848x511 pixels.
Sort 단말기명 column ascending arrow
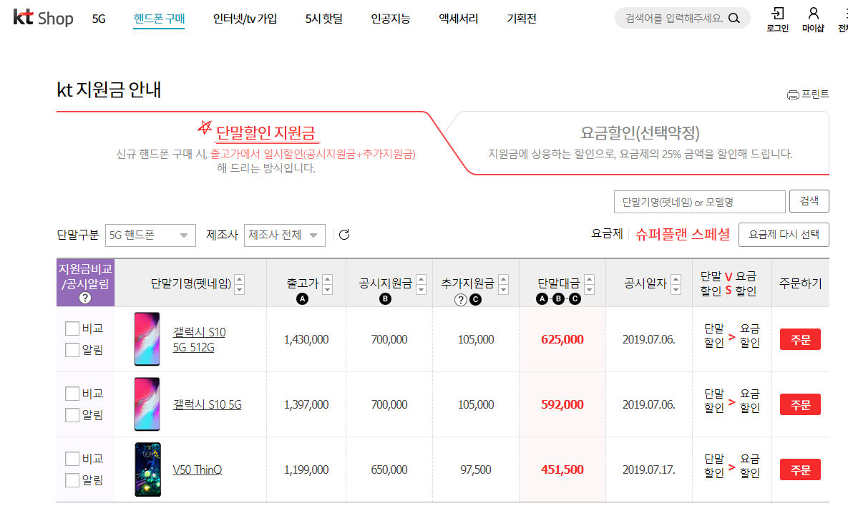[239, 279]
